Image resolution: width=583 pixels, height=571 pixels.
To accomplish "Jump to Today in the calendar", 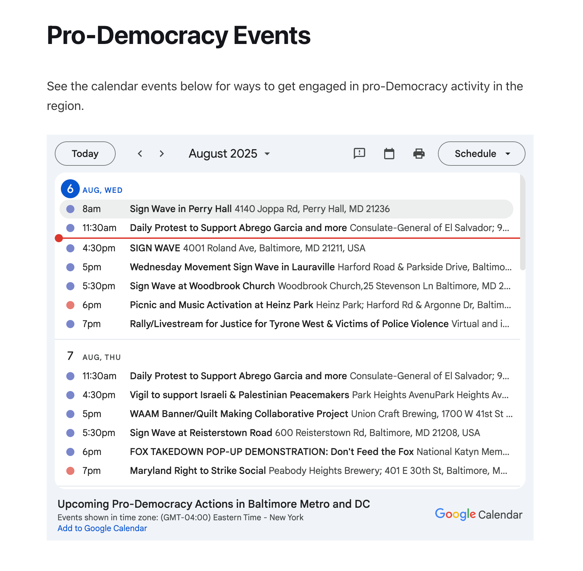I will tap(85, 154).
